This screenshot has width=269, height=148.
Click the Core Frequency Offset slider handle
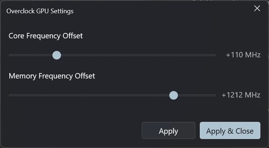point(57,55)
